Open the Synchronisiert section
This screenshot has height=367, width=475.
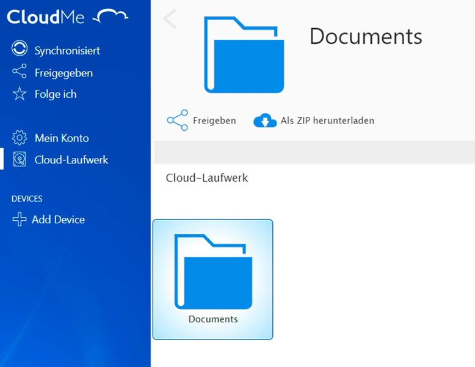pos(67,50)
